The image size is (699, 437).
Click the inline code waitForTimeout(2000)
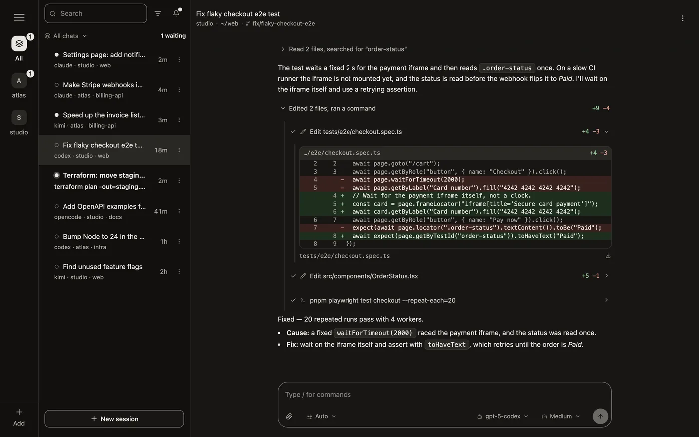tap(374, 333)
